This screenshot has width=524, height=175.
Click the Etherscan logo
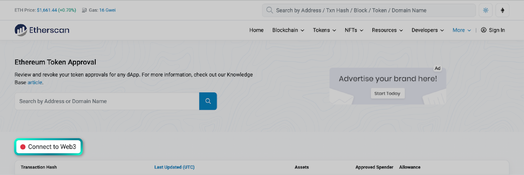[42, 30]
